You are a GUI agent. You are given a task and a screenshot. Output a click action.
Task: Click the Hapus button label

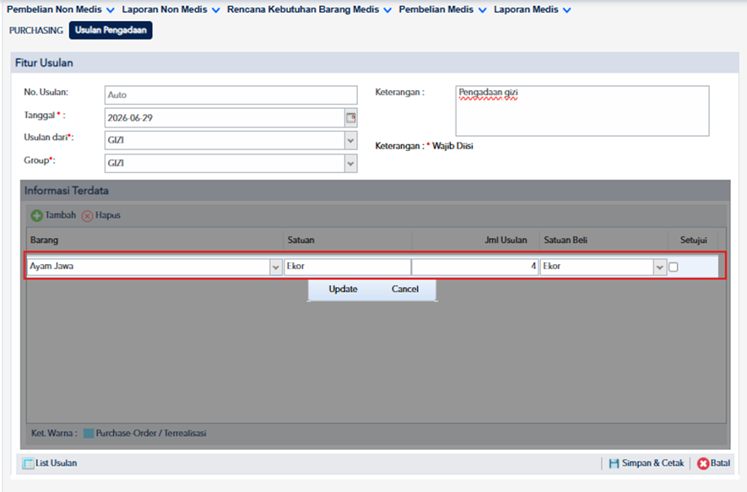click(x=108, y=215)
